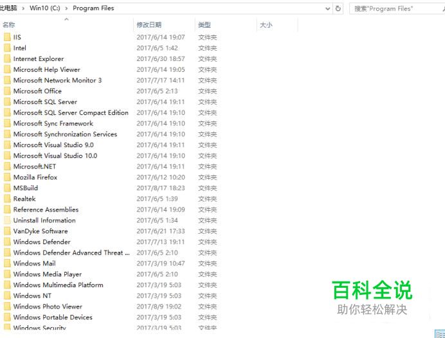Click the Intel folder icon
This screenshot has width=445, height=338.
click(x=7, y=48)
